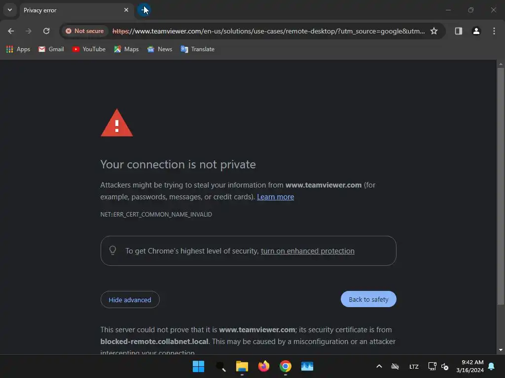This screenshot has height=378, width=505.
Task: Show hidden system tray icons
Action: [x=379, y=366]
